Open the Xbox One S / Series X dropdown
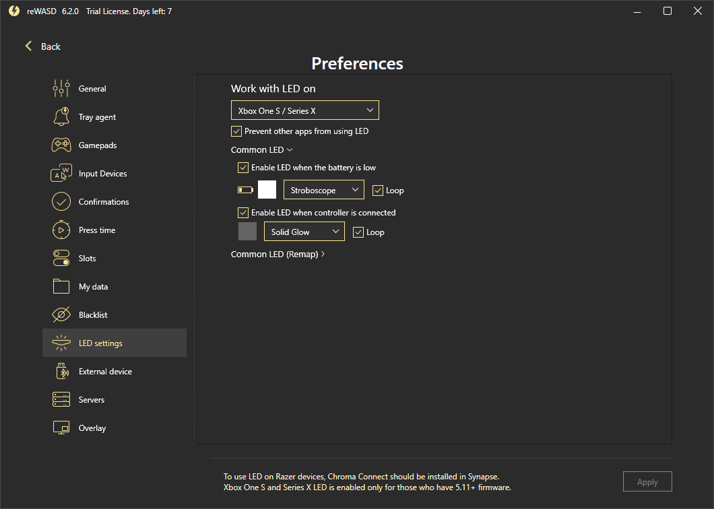Viewport: 714px width, 509px height. 304,110
